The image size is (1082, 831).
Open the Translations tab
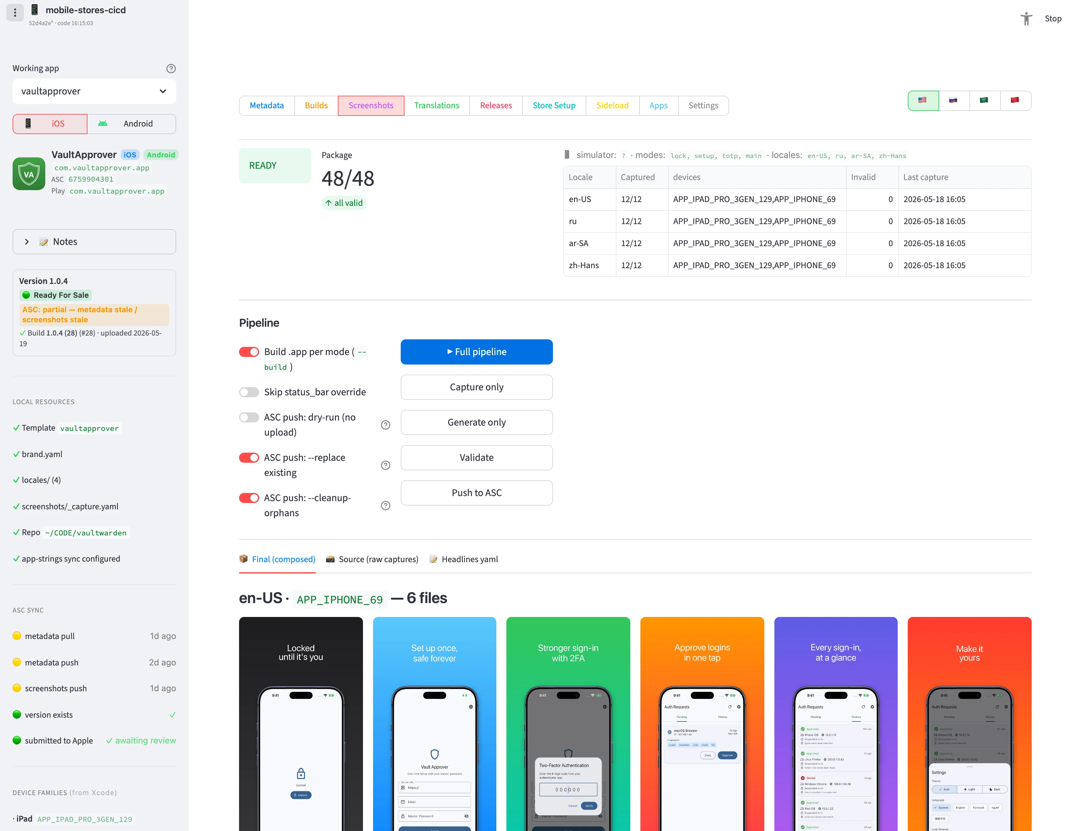(x=437, y=105)
